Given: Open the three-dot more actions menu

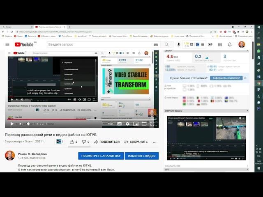Looking at the screenshot, I should 155,142.
